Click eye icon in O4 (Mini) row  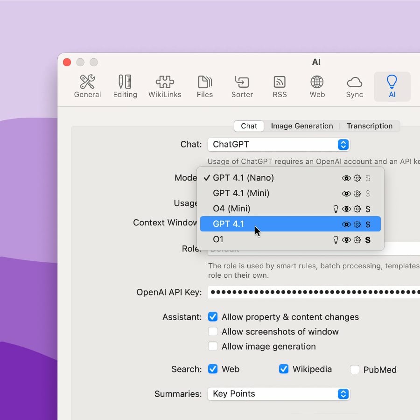click(x=346, y=209)
